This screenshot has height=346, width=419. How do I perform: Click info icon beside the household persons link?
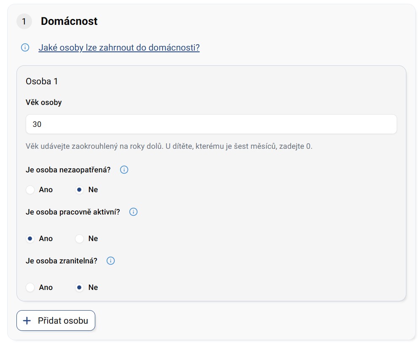pyautogui.click(x=25, y=48)
